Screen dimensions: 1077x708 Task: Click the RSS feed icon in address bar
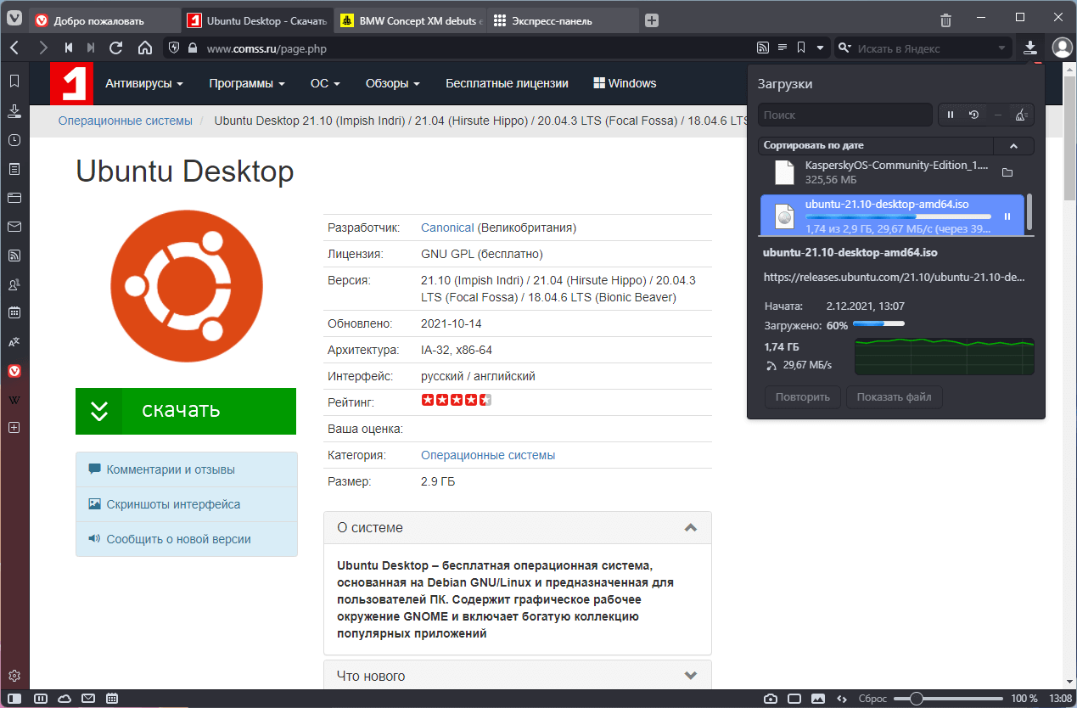(x=762, y=48)
